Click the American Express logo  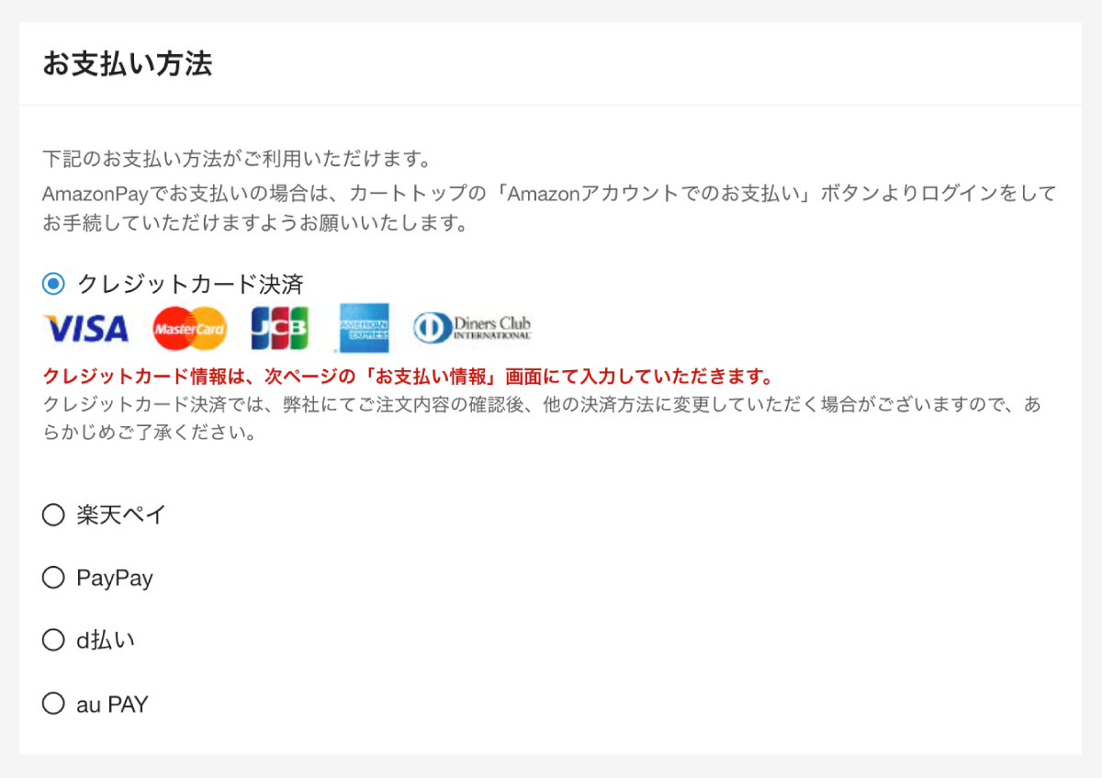click(x=364, y=328)
